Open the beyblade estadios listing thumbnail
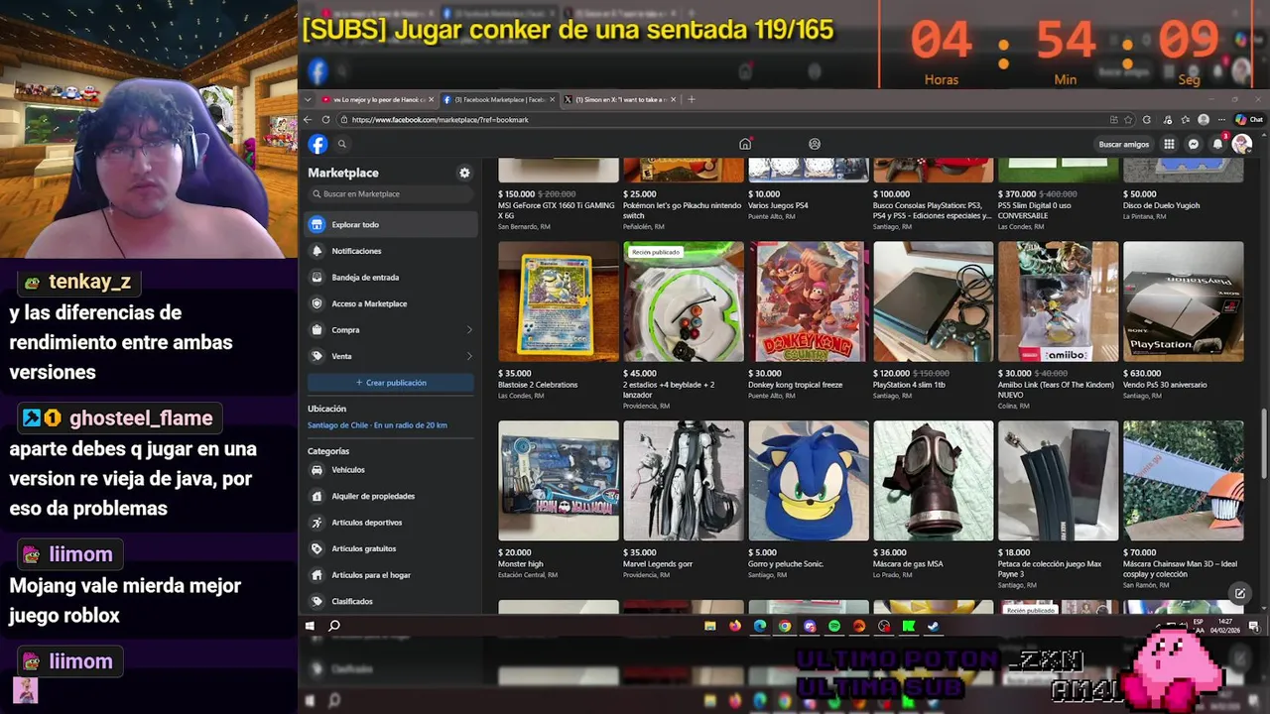 coord(684,301)
